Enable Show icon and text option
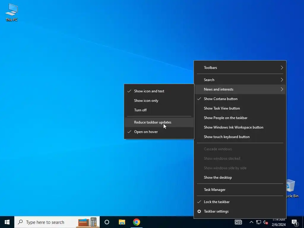Image resolution: width=304 pixels, height=228 pixels. (159, 91)
